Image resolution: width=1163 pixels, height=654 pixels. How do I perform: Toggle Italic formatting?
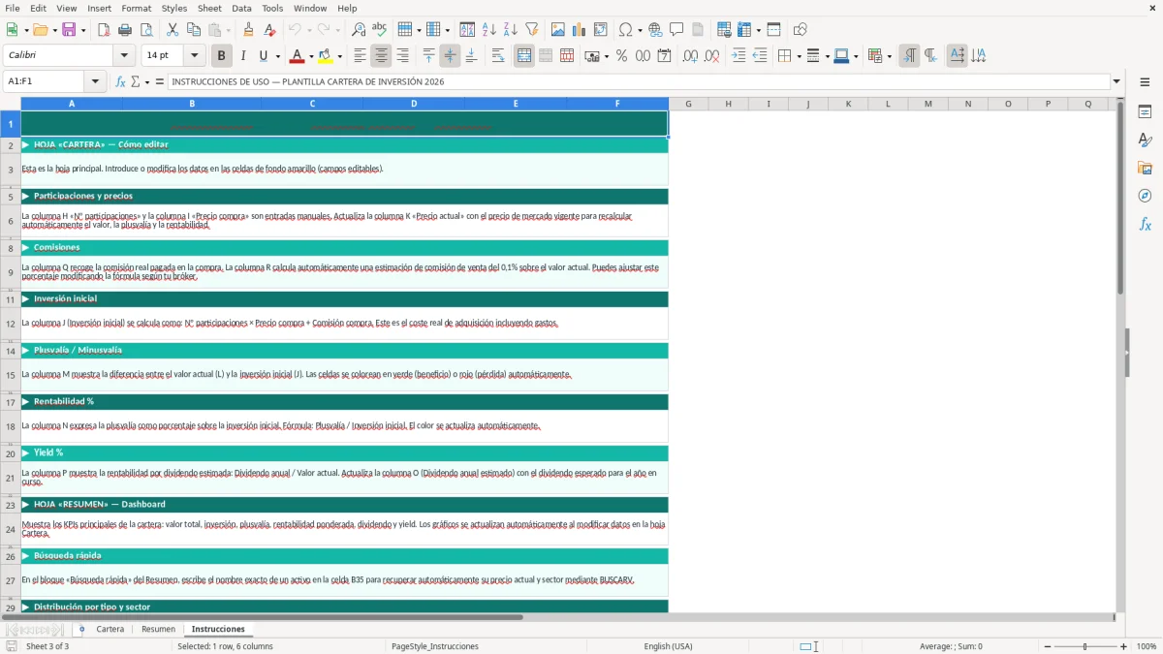[x=243, y=56]
